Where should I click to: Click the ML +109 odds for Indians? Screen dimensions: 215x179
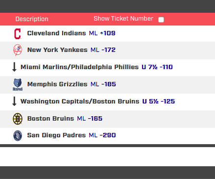(102, 33)
